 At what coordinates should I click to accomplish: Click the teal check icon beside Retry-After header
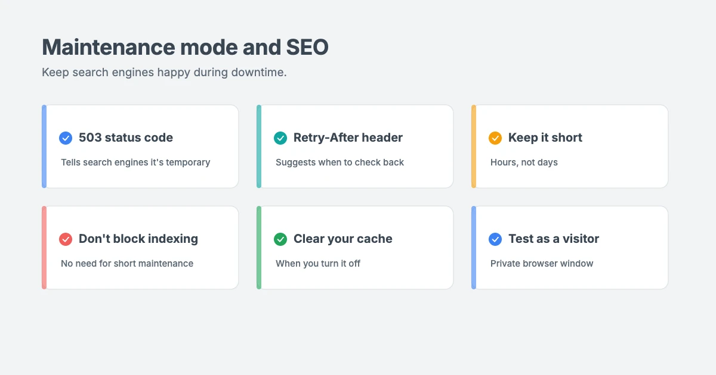click(x=280, y=138)
